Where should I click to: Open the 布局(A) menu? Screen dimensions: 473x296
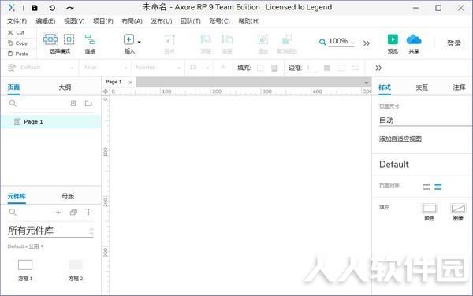(x=132, y=21)
